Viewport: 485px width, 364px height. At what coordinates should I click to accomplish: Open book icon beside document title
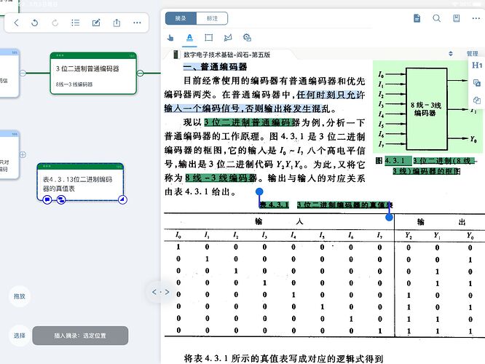coord(176,55)
